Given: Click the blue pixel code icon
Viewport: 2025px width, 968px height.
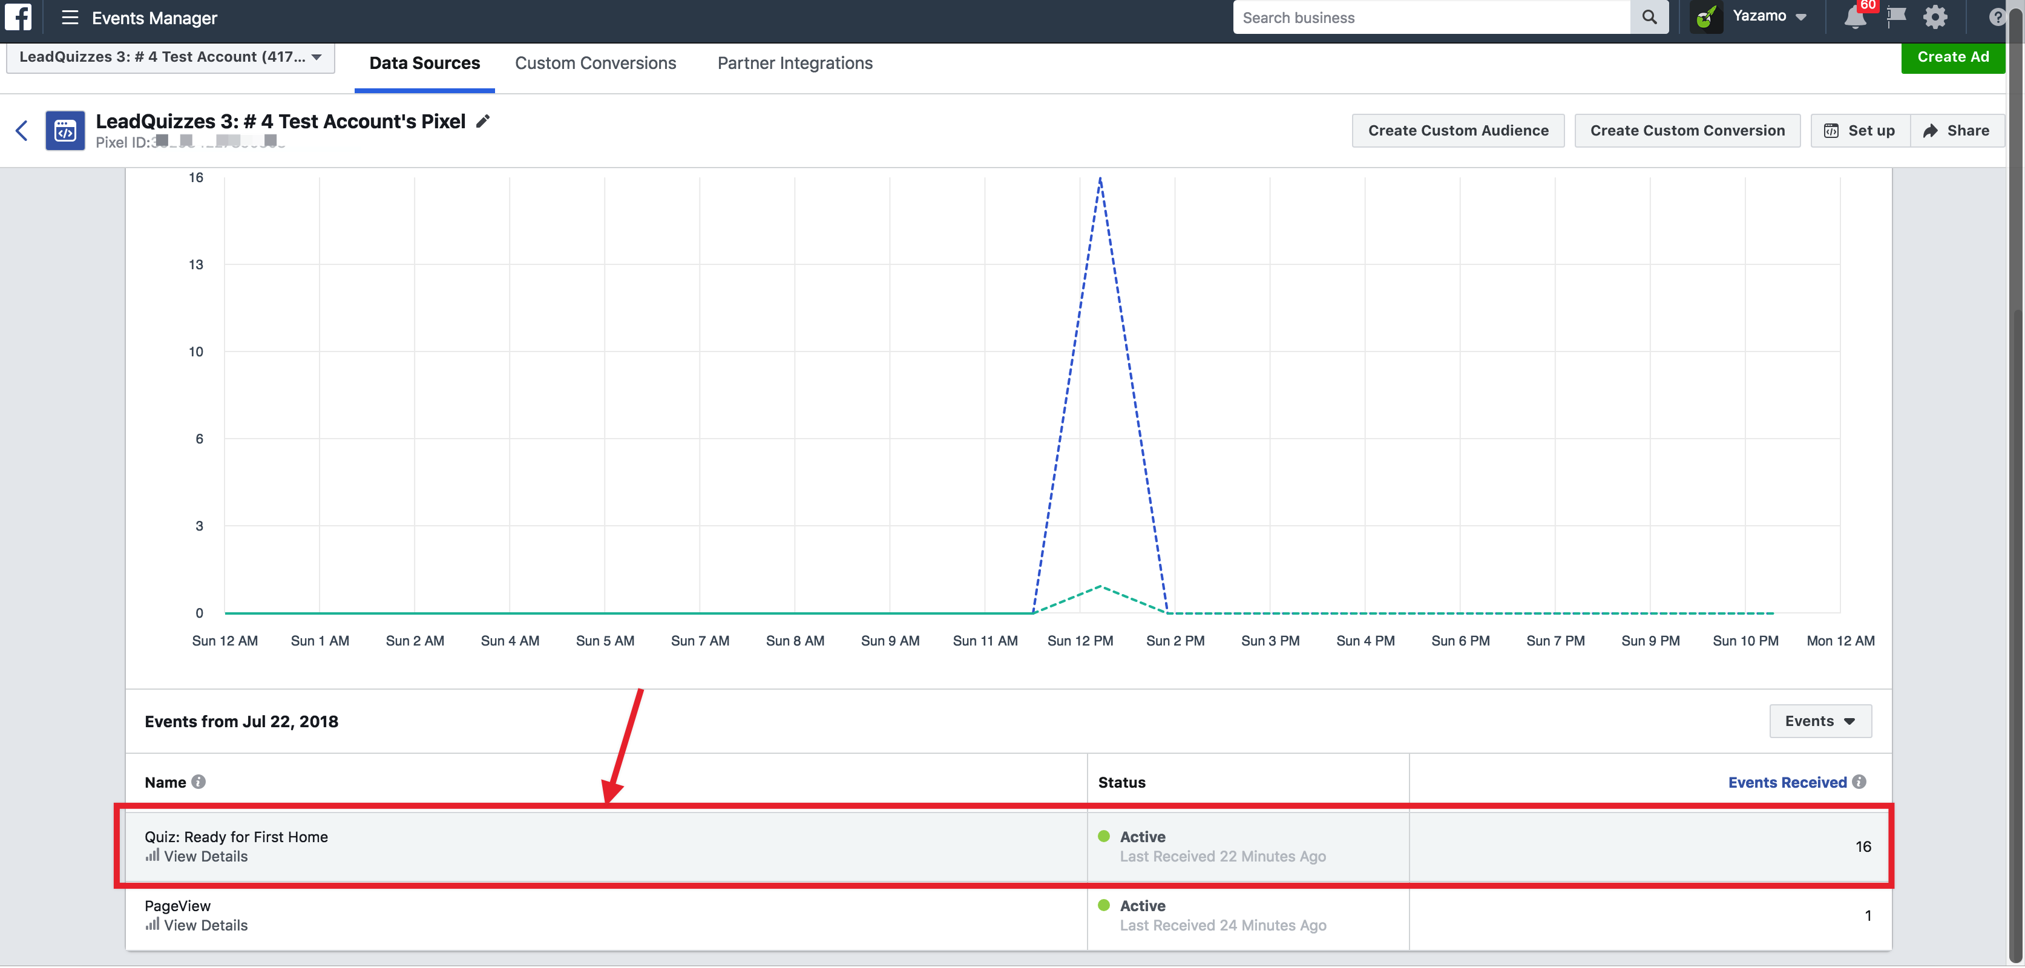Looking at the screenshot, I should click(x=65, y=131).
